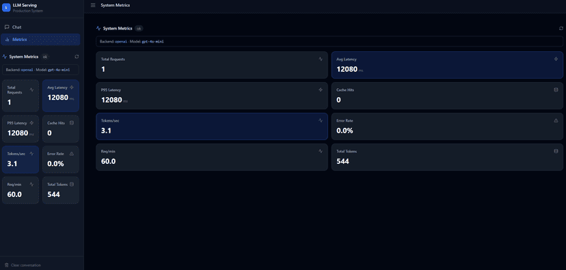Refresh metrics using main panel refresh icon
The width and height of the screenshot is (566, 270).
coord(561,28)
